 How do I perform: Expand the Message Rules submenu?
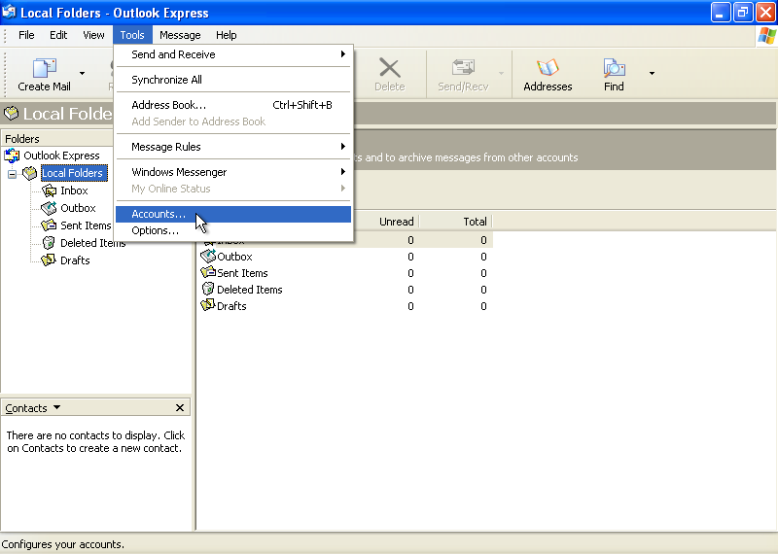(233, 147)
